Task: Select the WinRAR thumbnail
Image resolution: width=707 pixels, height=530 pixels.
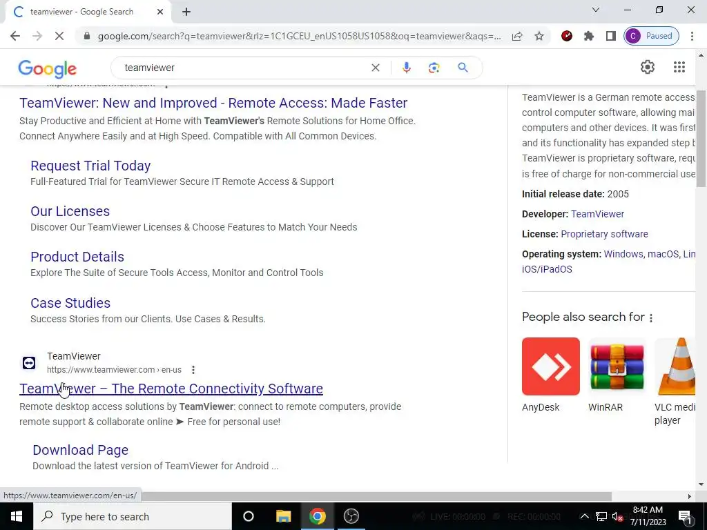Action: point(617,366)
